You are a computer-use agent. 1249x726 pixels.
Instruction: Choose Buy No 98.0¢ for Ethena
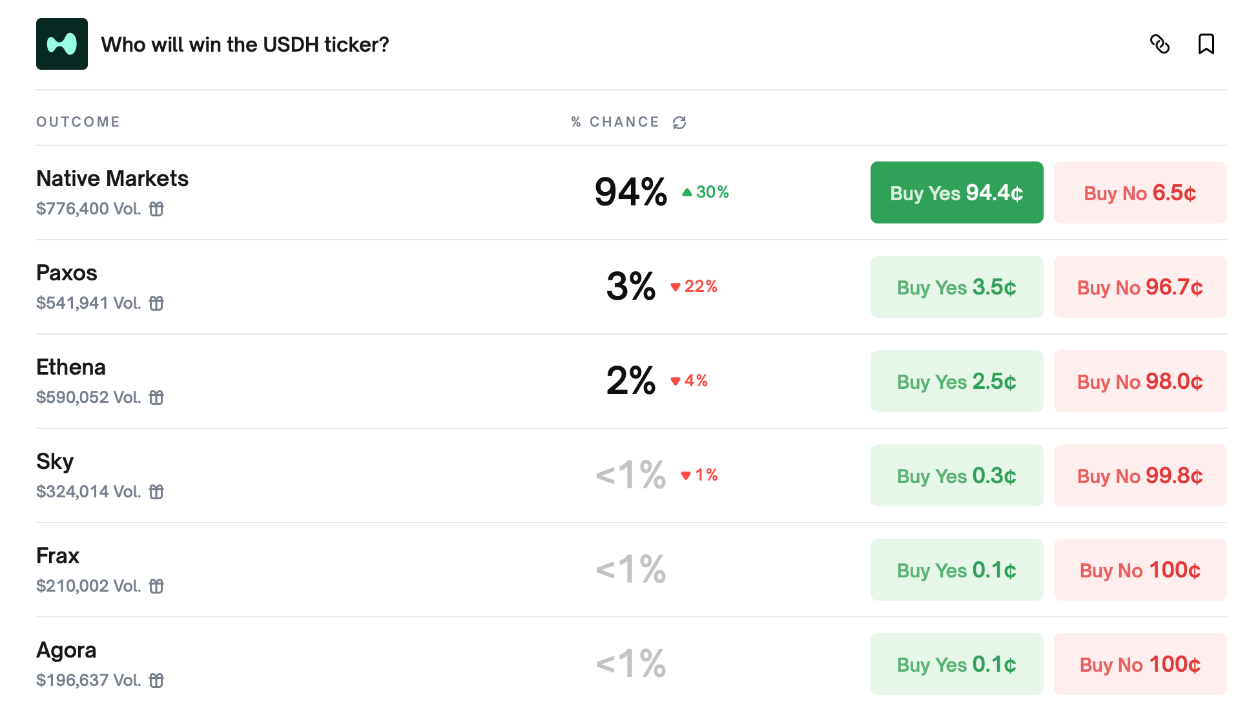click(x=1140, y=381)
